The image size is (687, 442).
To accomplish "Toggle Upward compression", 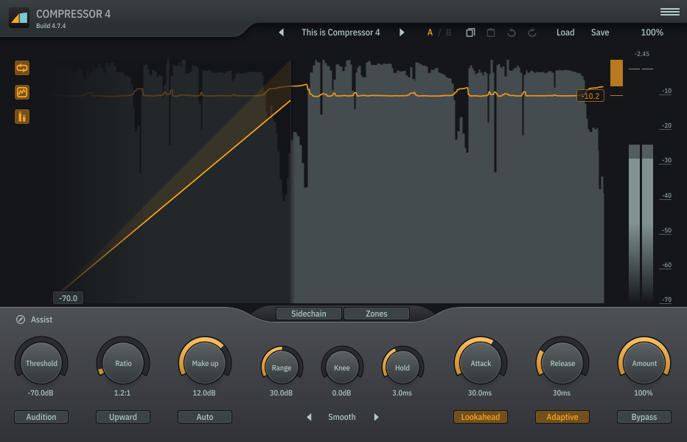I will coord(123,417).
